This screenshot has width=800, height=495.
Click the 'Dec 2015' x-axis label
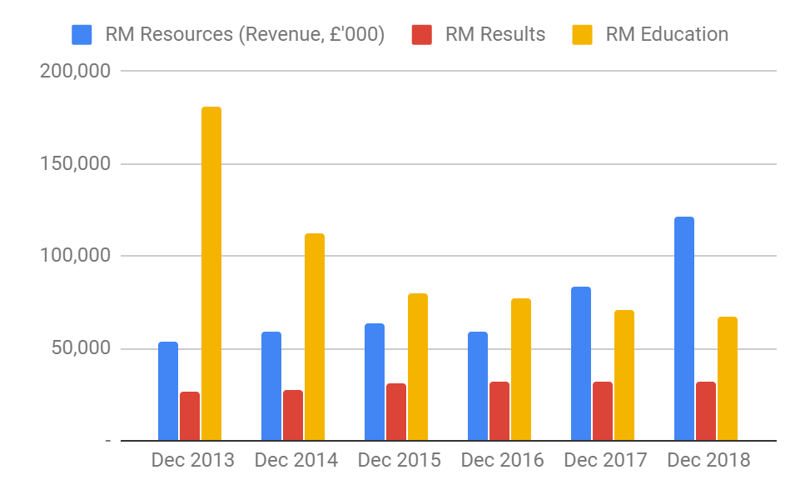tap(399, 460)
